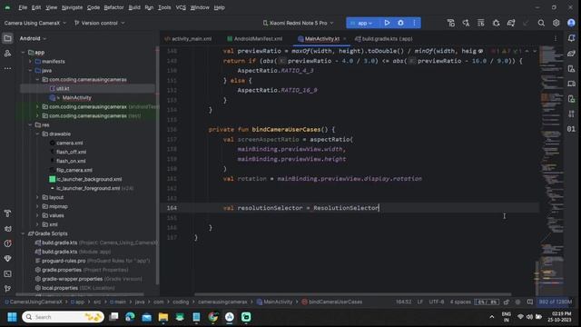The height and width of the screenshot is (327, 581).
Task: Open Version control dropdown
Action: pos(99,23)
